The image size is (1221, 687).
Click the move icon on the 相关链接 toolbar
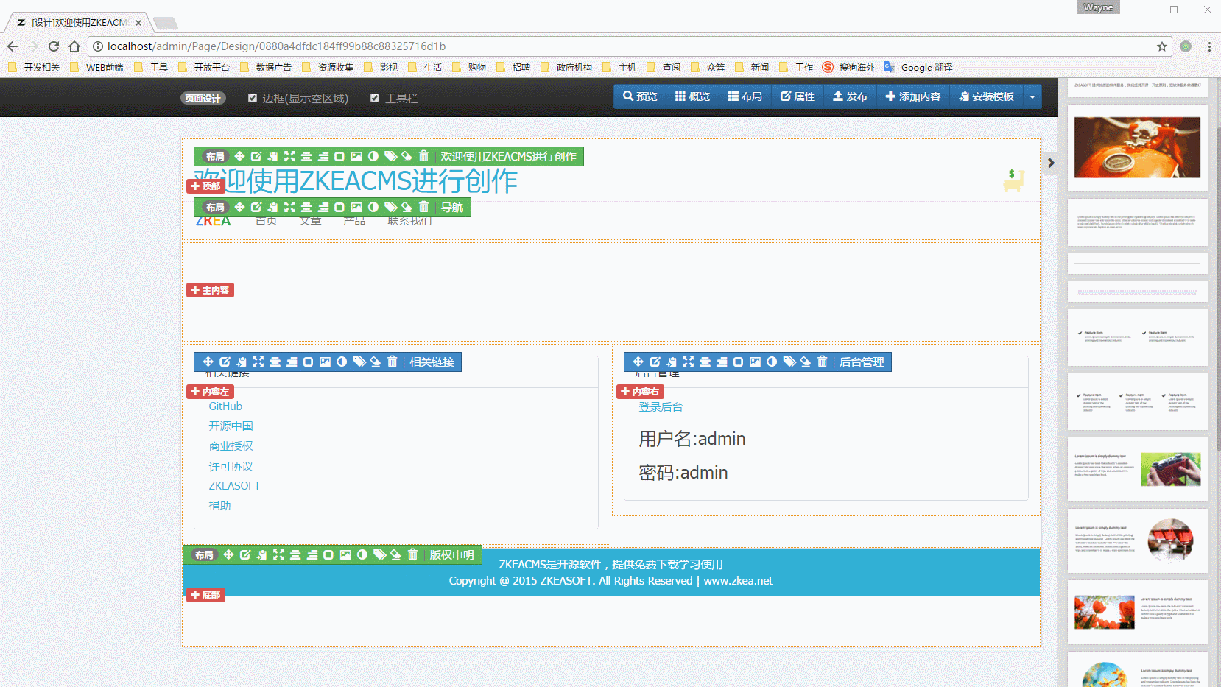(x=208, y=362)
